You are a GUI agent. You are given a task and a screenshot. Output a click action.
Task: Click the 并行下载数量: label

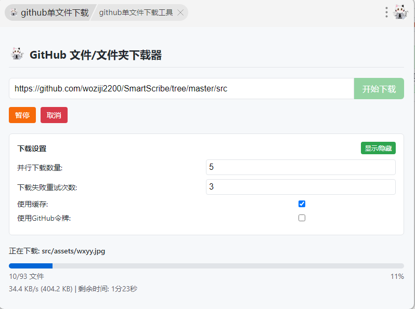[x=40, y=168]
